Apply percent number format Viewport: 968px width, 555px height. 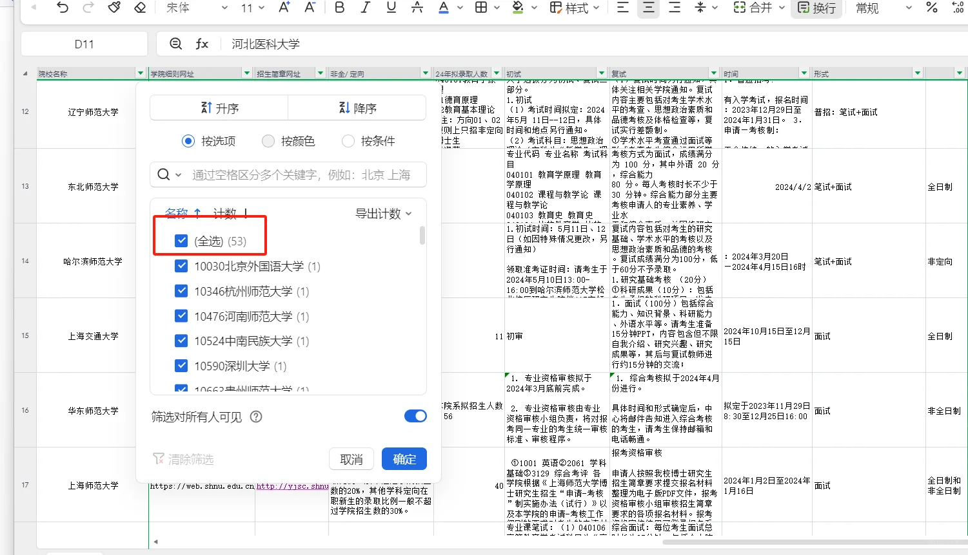(932, 8)
